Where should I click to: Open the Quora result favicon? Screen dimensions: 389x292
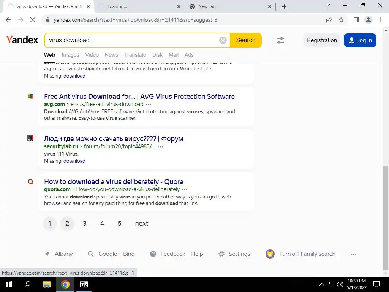tap(30, 181)
